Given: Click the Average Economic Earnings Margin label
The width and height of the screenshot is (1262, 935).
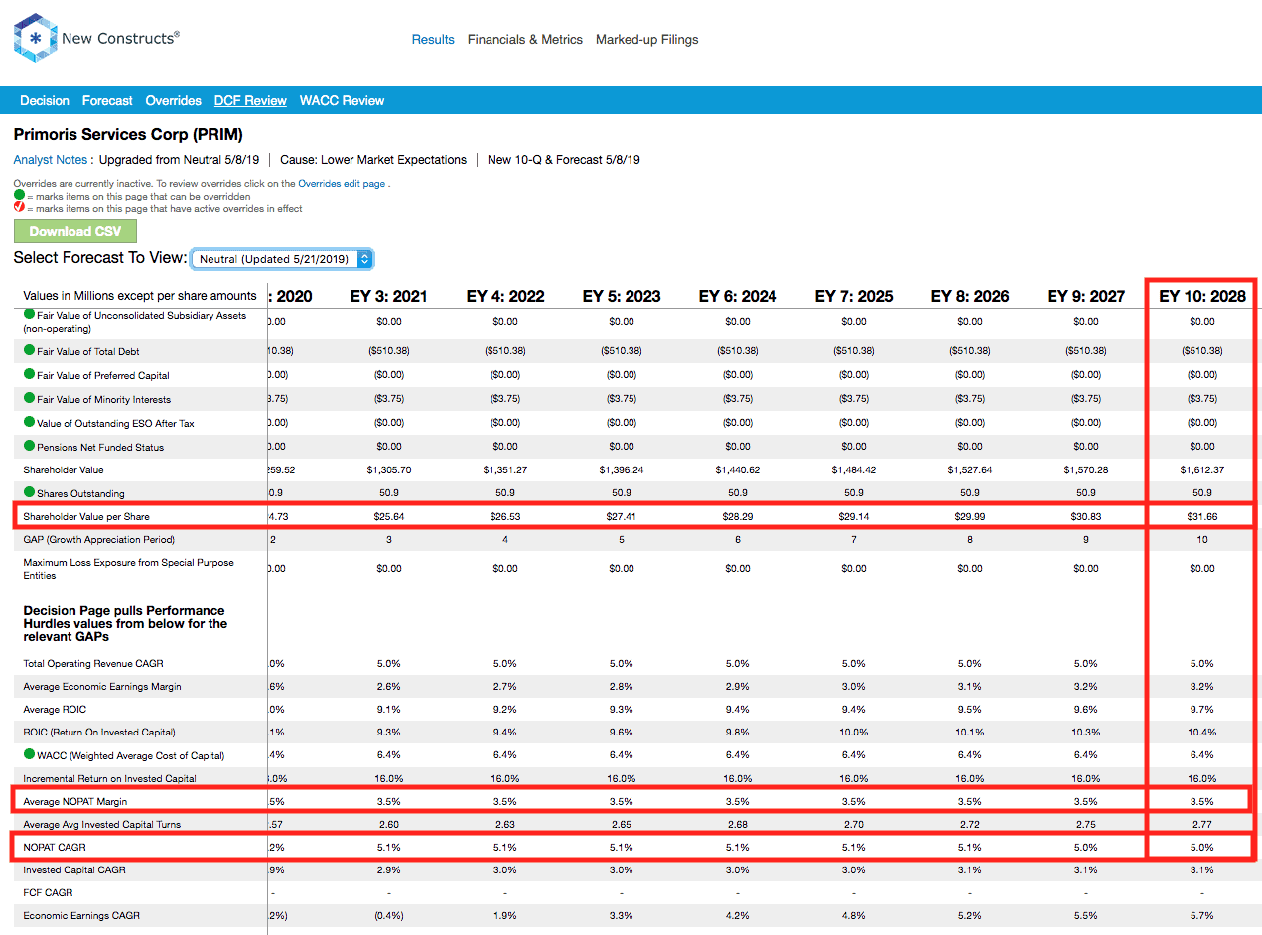Looking at the screenshot, I should click(x=102, y=686).
